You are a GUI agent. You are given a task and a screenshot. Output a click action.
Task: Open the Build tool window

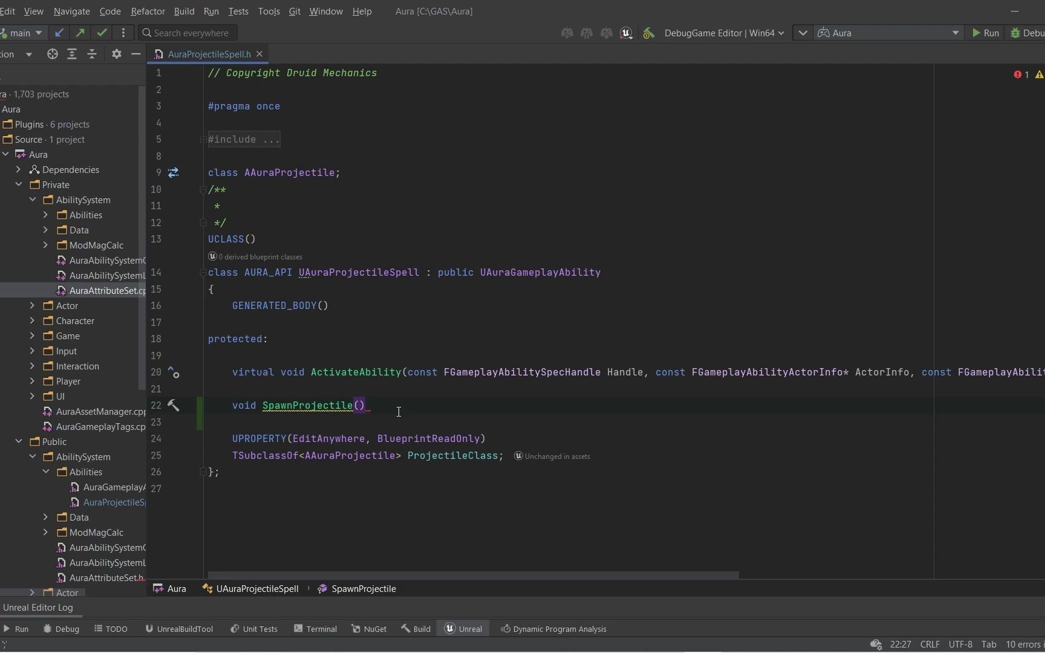coord(416,629)
